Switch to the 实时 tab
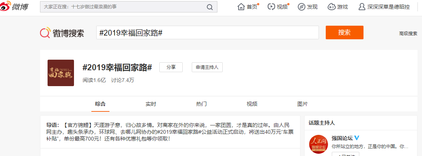Viewport: 422px width, 156px height. tap(151, 104)
